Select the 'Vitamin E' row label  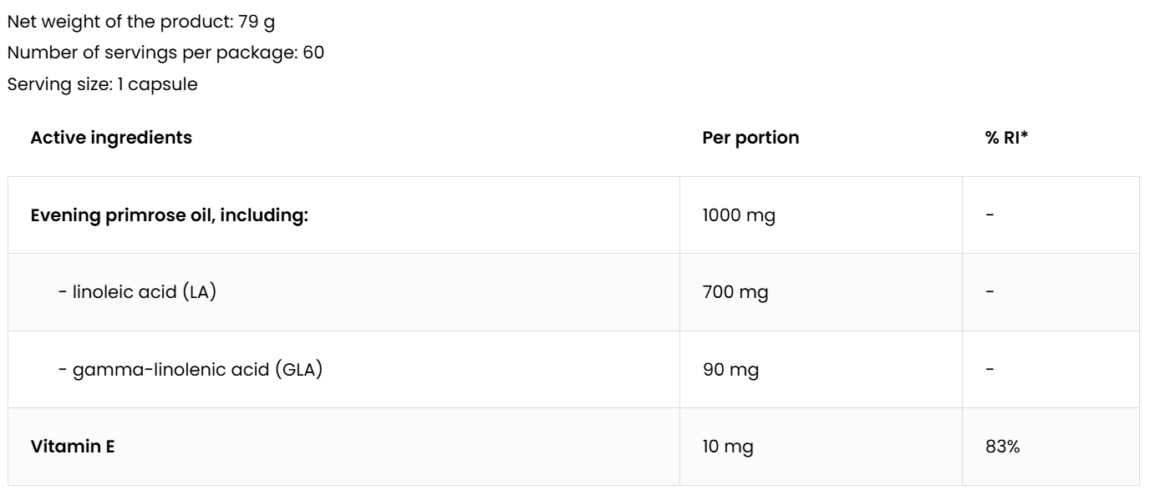(x=73, y=447)
